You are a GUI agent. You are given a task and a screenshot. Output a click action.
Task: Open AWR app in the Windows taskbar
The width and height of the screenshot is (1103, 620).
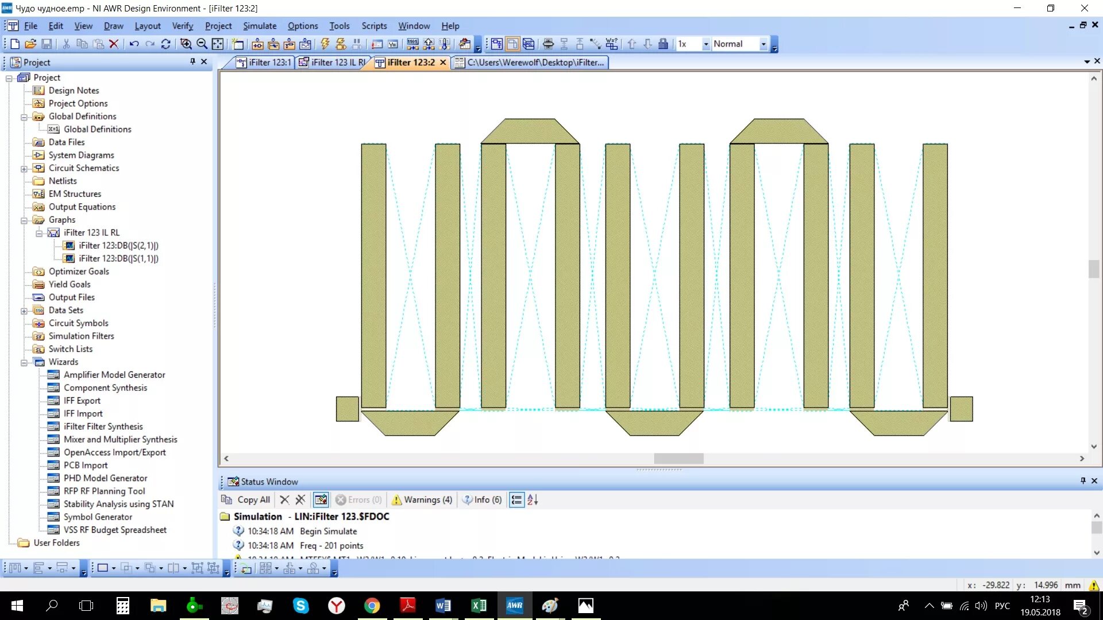[x=514, y=605]
